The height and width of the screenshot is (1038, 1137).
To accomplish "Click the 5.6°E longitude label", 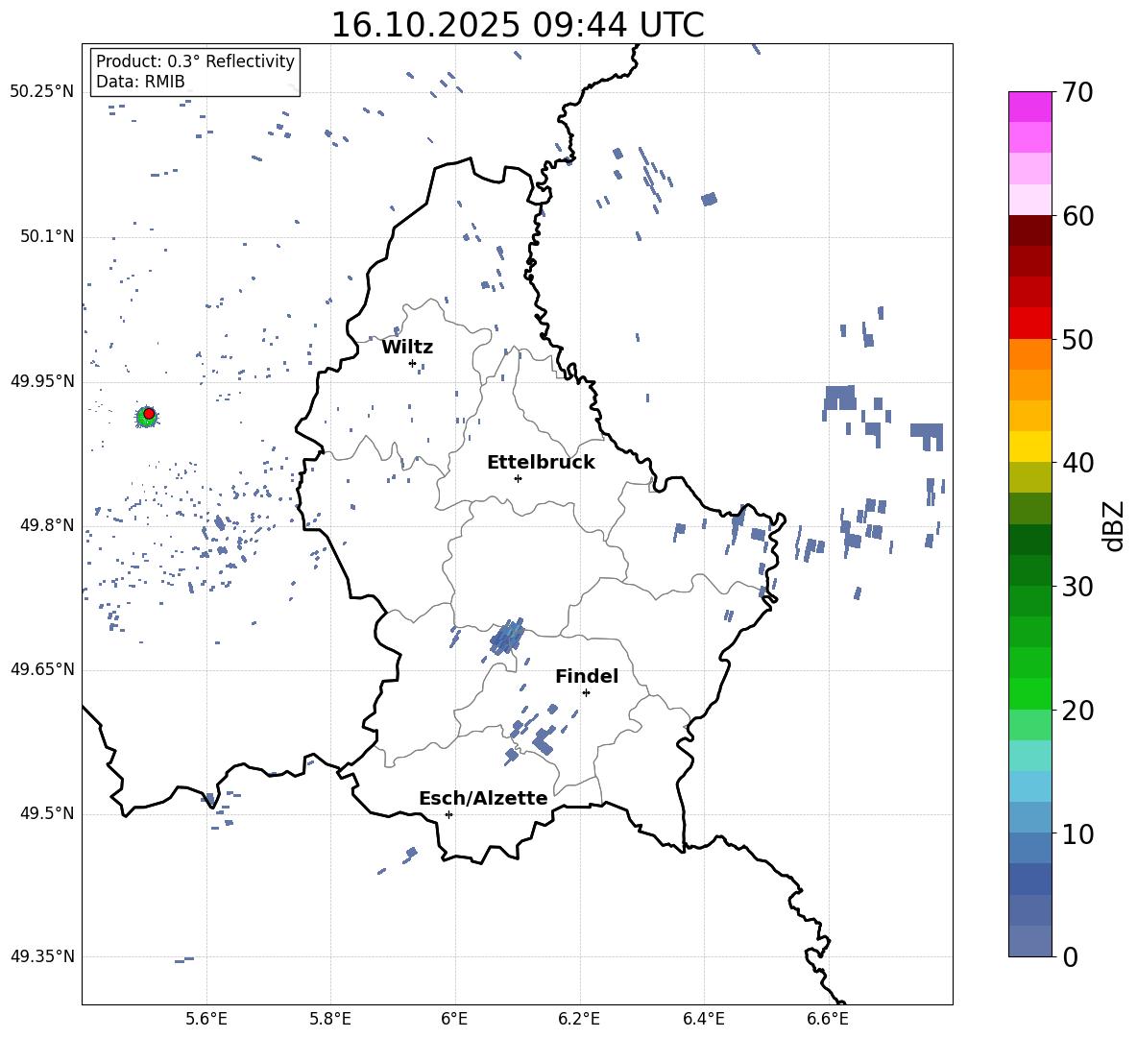I will [x=206, y=1019].
